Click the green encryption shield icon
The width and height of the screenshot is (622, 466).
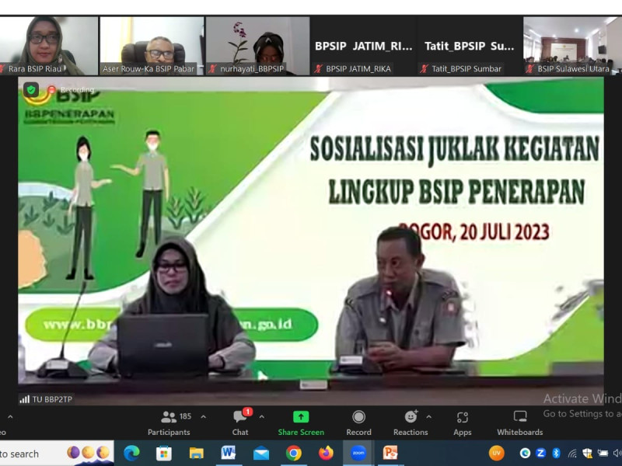coord(31,90)
